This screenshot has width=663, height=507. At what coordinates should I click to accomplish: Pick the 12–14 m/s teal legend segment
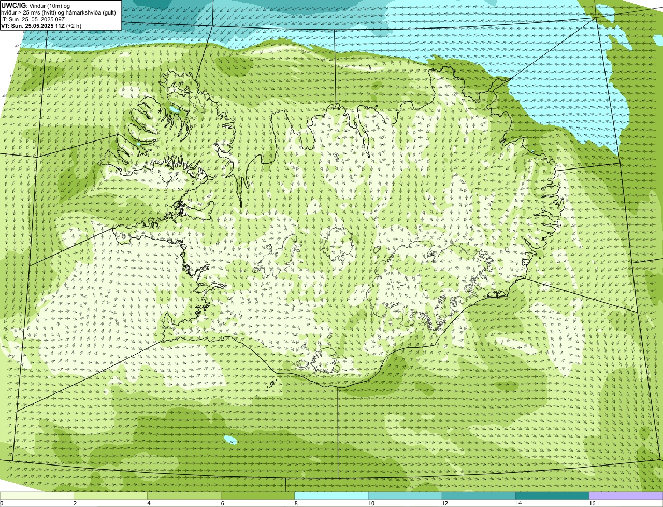[479, 496]
